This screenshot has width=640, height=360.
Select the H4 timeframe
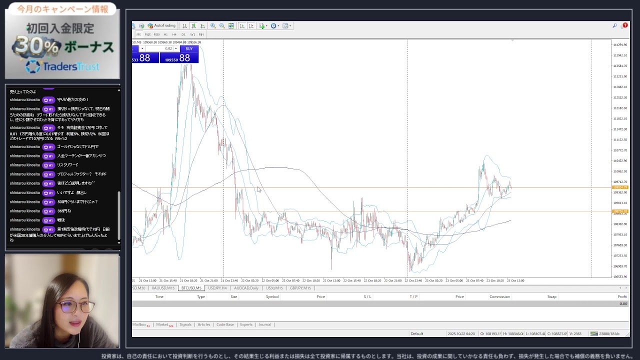click(174, 34)
